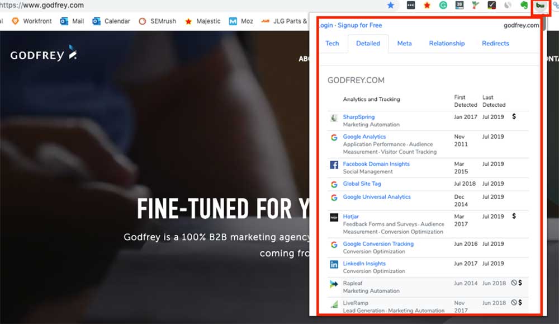The width and height of the screenshot is (559, 324).
Task: Open the Google Universal Analytics link
Action: [376, 196]
